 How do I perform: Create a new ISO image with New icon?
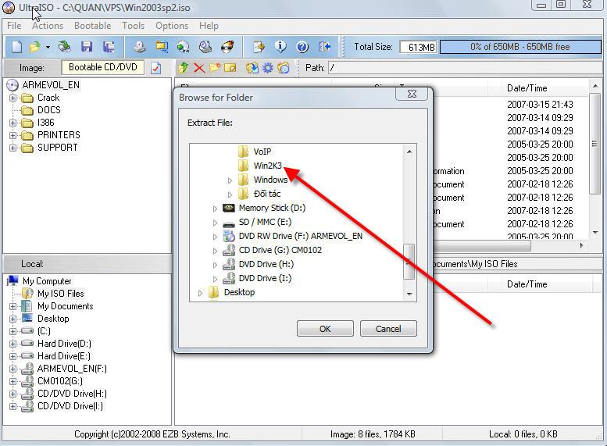pos(16,47)
